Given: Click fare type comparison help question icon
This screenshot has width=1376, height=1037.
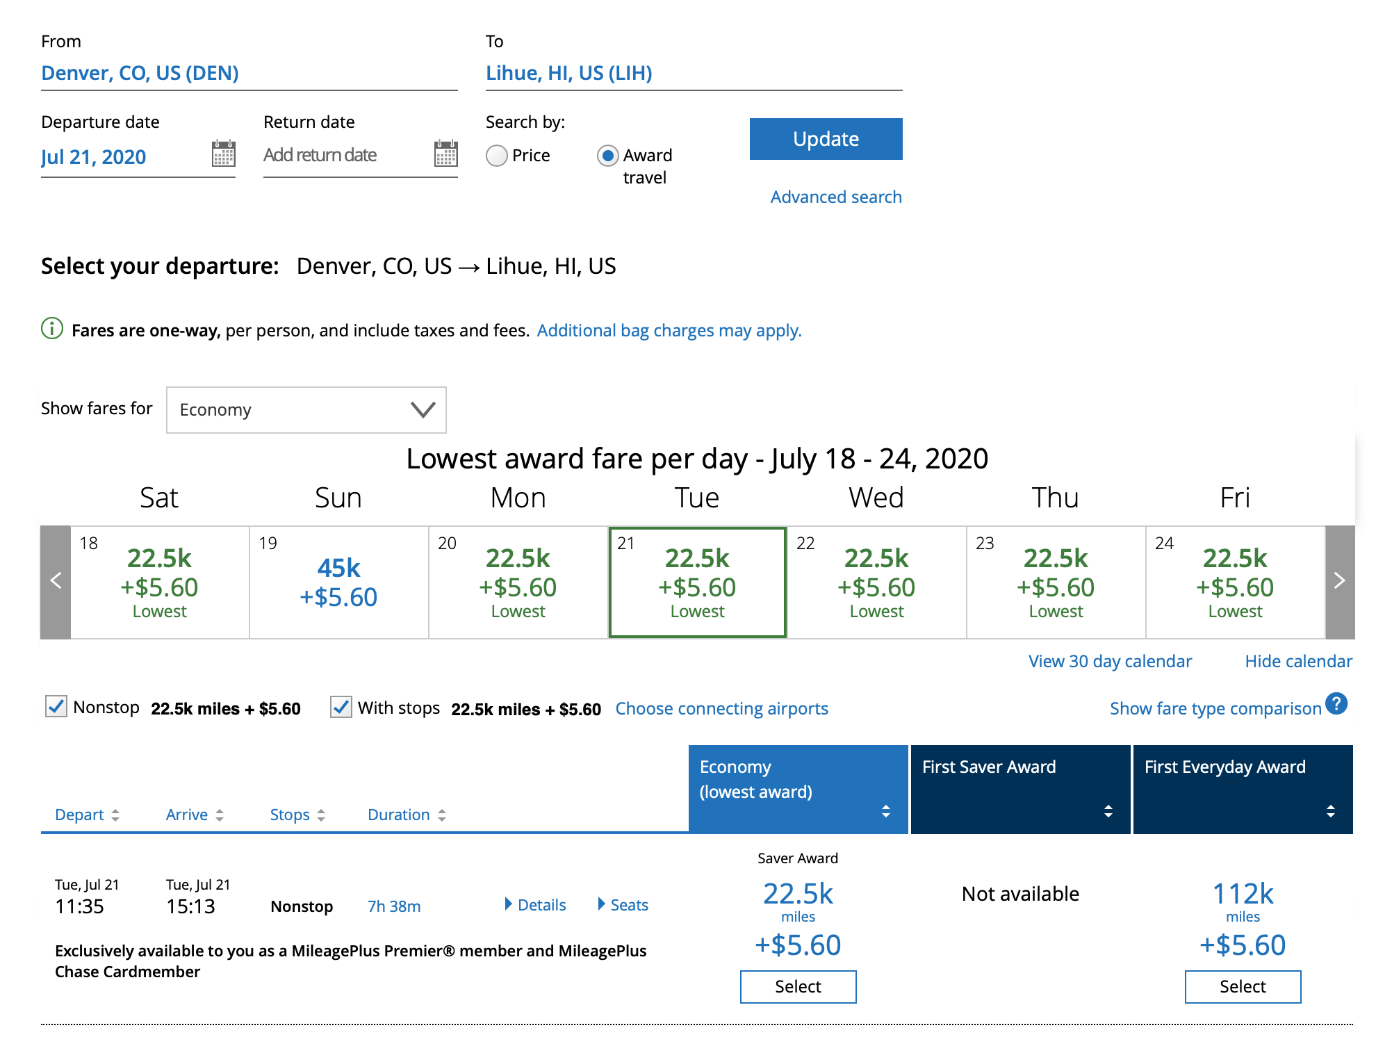Looking at the screenshot, I should click(x=1336, y=704).
